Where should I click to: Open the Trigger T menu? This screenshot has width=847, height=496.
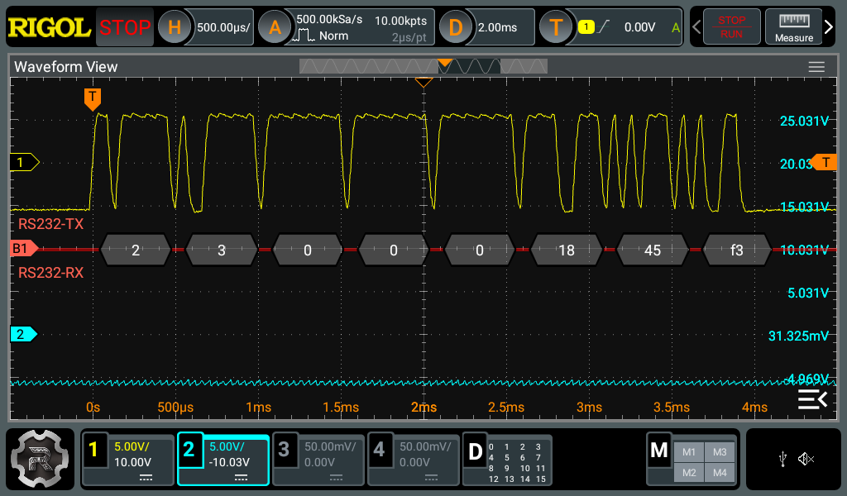pos(556,26)
